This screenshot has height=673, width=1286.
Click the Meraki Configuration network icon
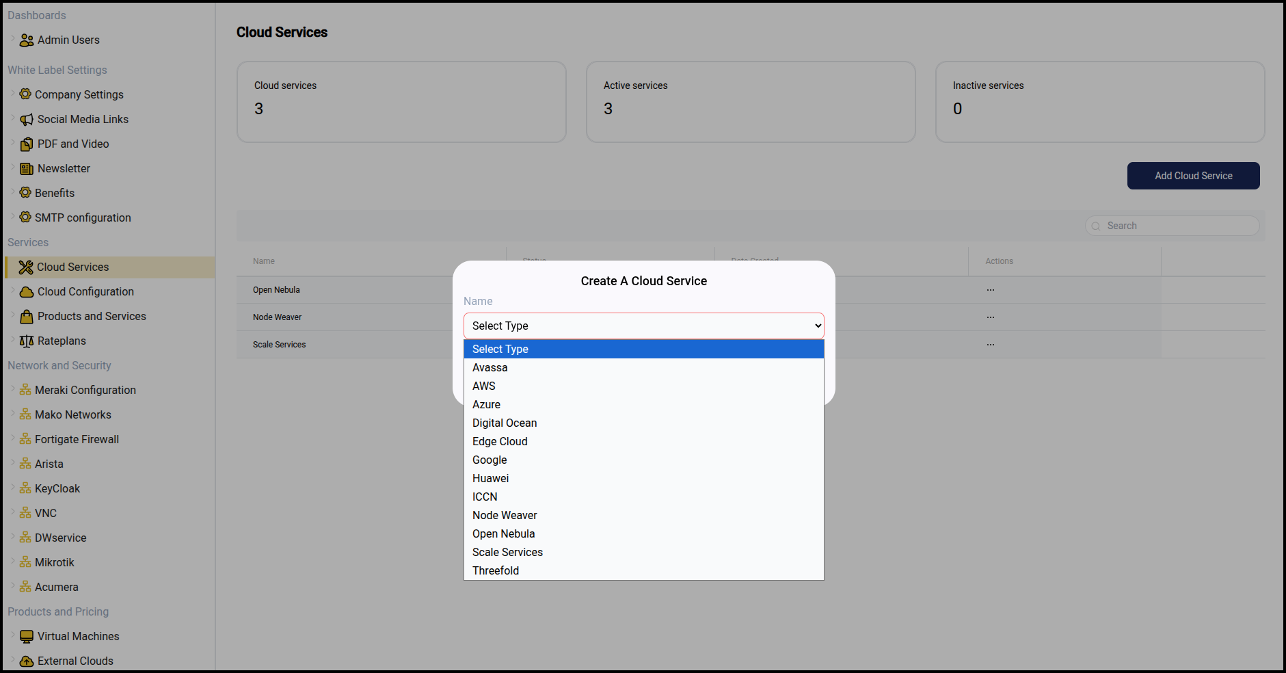(x=25, y=390)
